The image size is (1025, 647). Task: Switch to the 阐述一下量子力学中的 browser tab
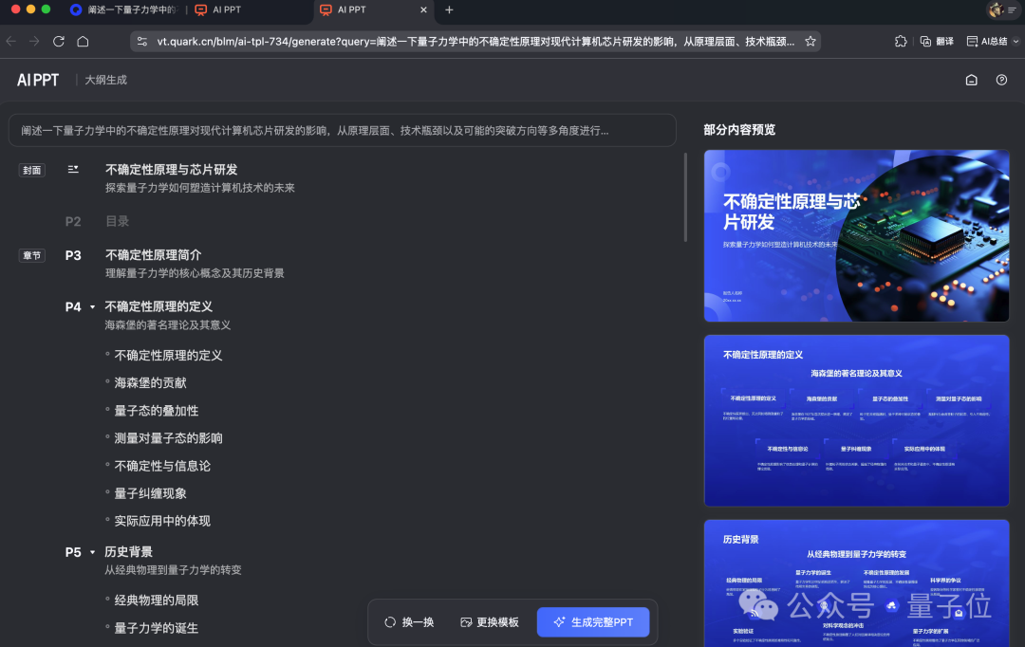(x=123, y=9)
